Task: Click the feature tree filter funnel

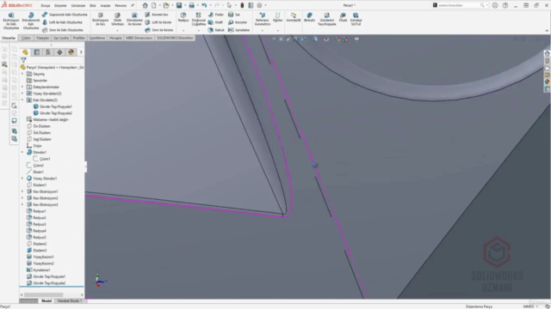Action: click(x=23, y=61)
